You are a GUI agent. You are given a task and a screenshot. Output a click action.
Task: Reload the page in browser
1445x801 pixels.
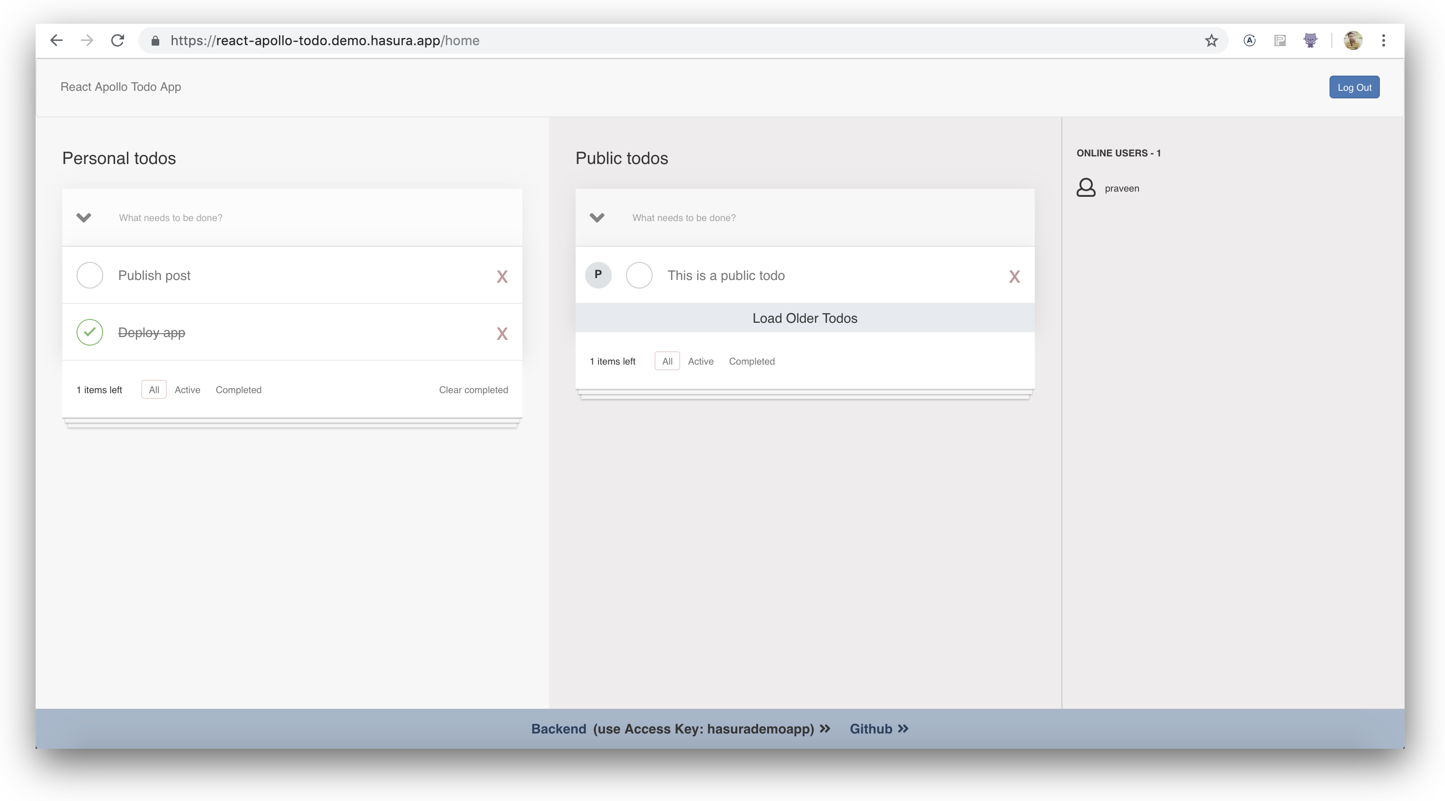coord(117,40)
